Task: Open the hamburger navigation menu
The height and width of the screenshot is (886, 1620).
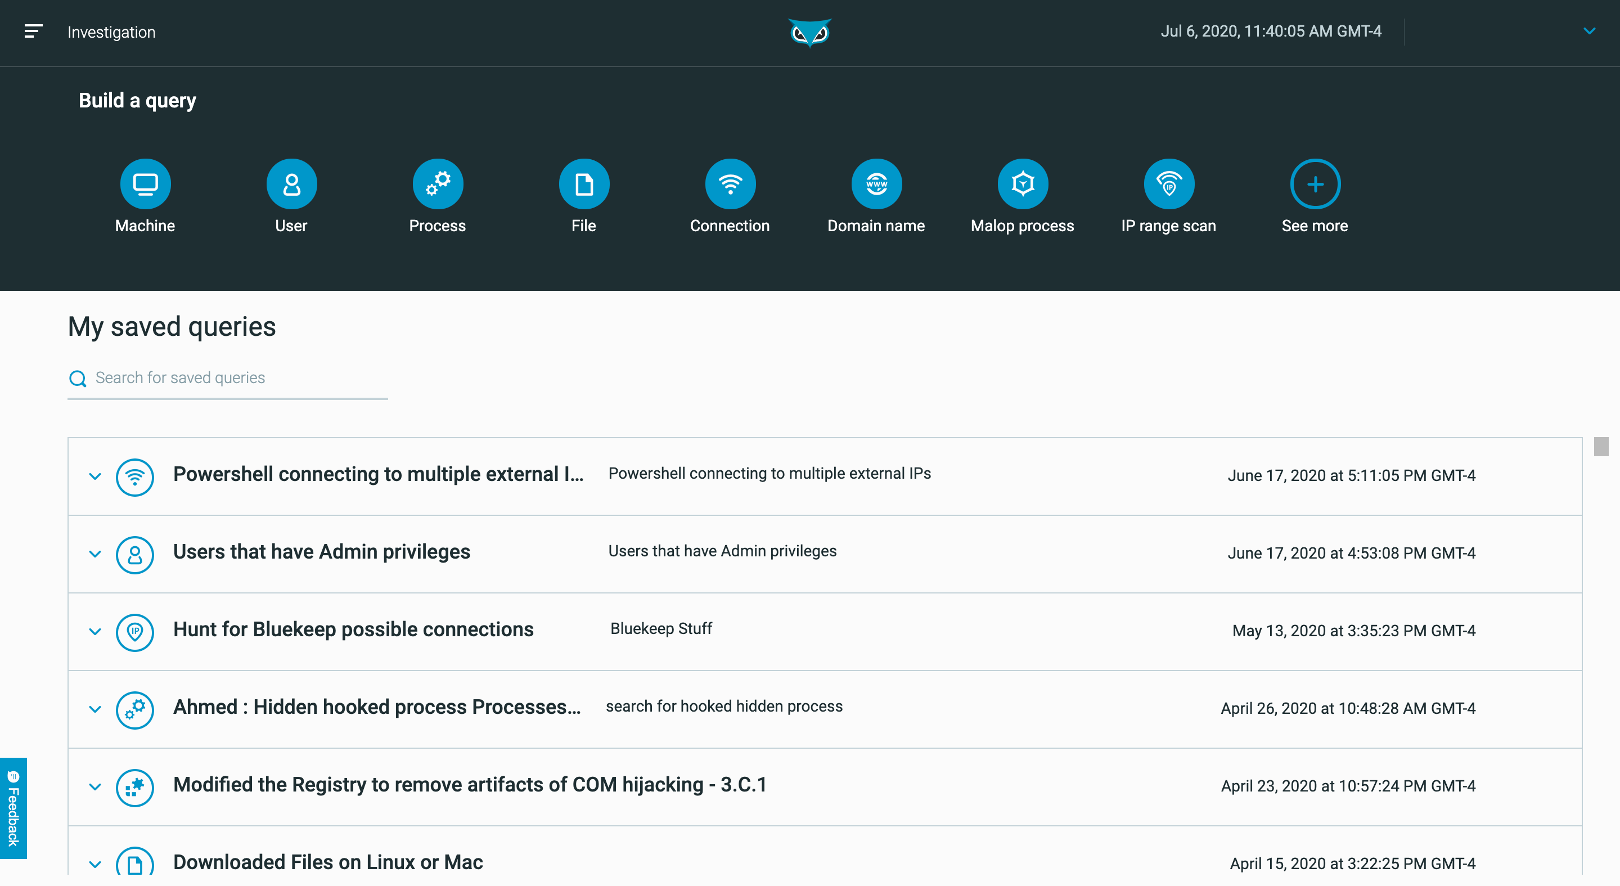Action: [33, 32]
